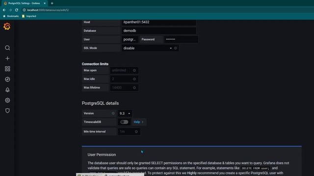Click the Max idle info icon
Viewport: 314px width, 176px height.
tap(134, 79)
